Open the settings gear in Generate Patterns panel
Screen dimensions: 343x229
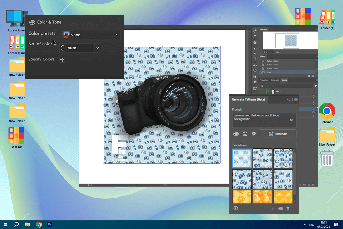[254, 134]
